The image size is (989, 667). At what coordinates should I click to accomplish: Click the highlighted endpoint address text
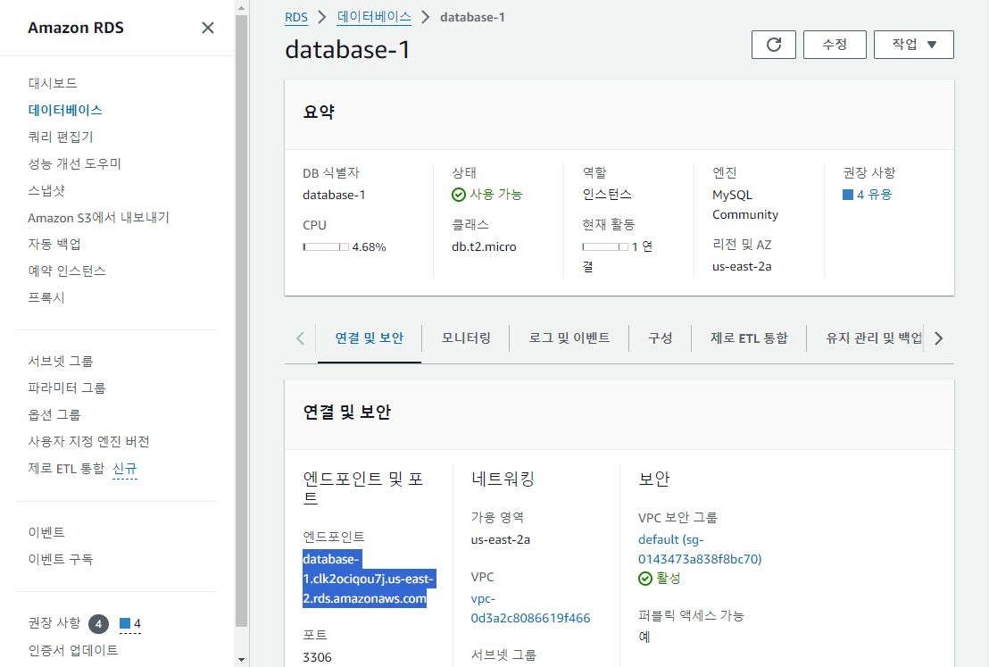(x=369, y=579)
